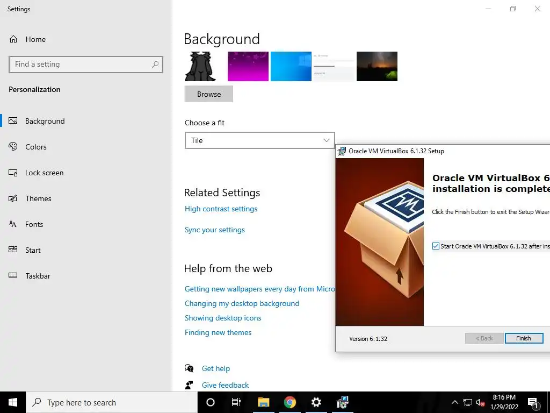Image resolution: width=550 pixels, height=413 pixels.
Task: Select the night sky tent wallpaper thumbnail
Action: point(377,66)
